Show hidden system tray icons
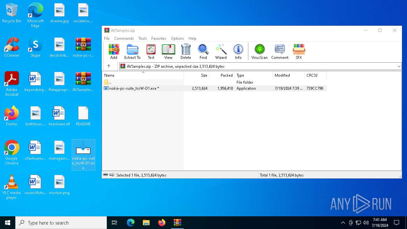The width and height of the screenshot is (407, 229). coord(343,223)
